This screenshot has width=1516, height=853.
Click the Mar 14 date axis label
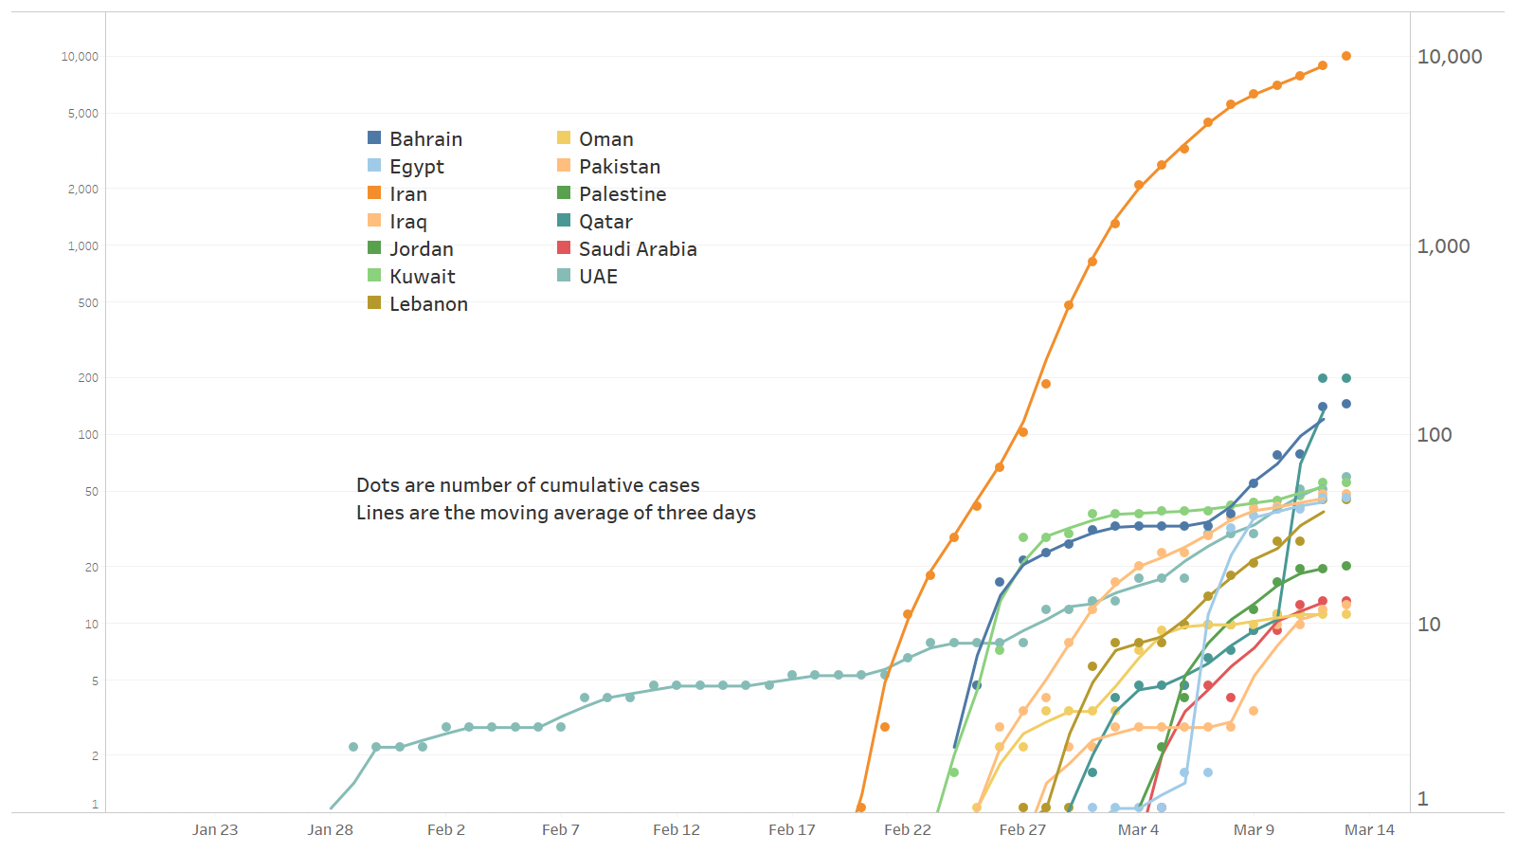click(x=1369, y=830)
